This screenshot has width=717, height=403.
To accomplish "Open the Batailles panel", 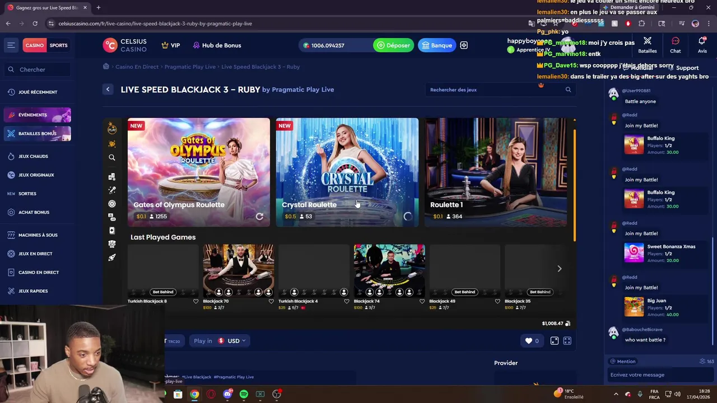I will pos(648,45).
